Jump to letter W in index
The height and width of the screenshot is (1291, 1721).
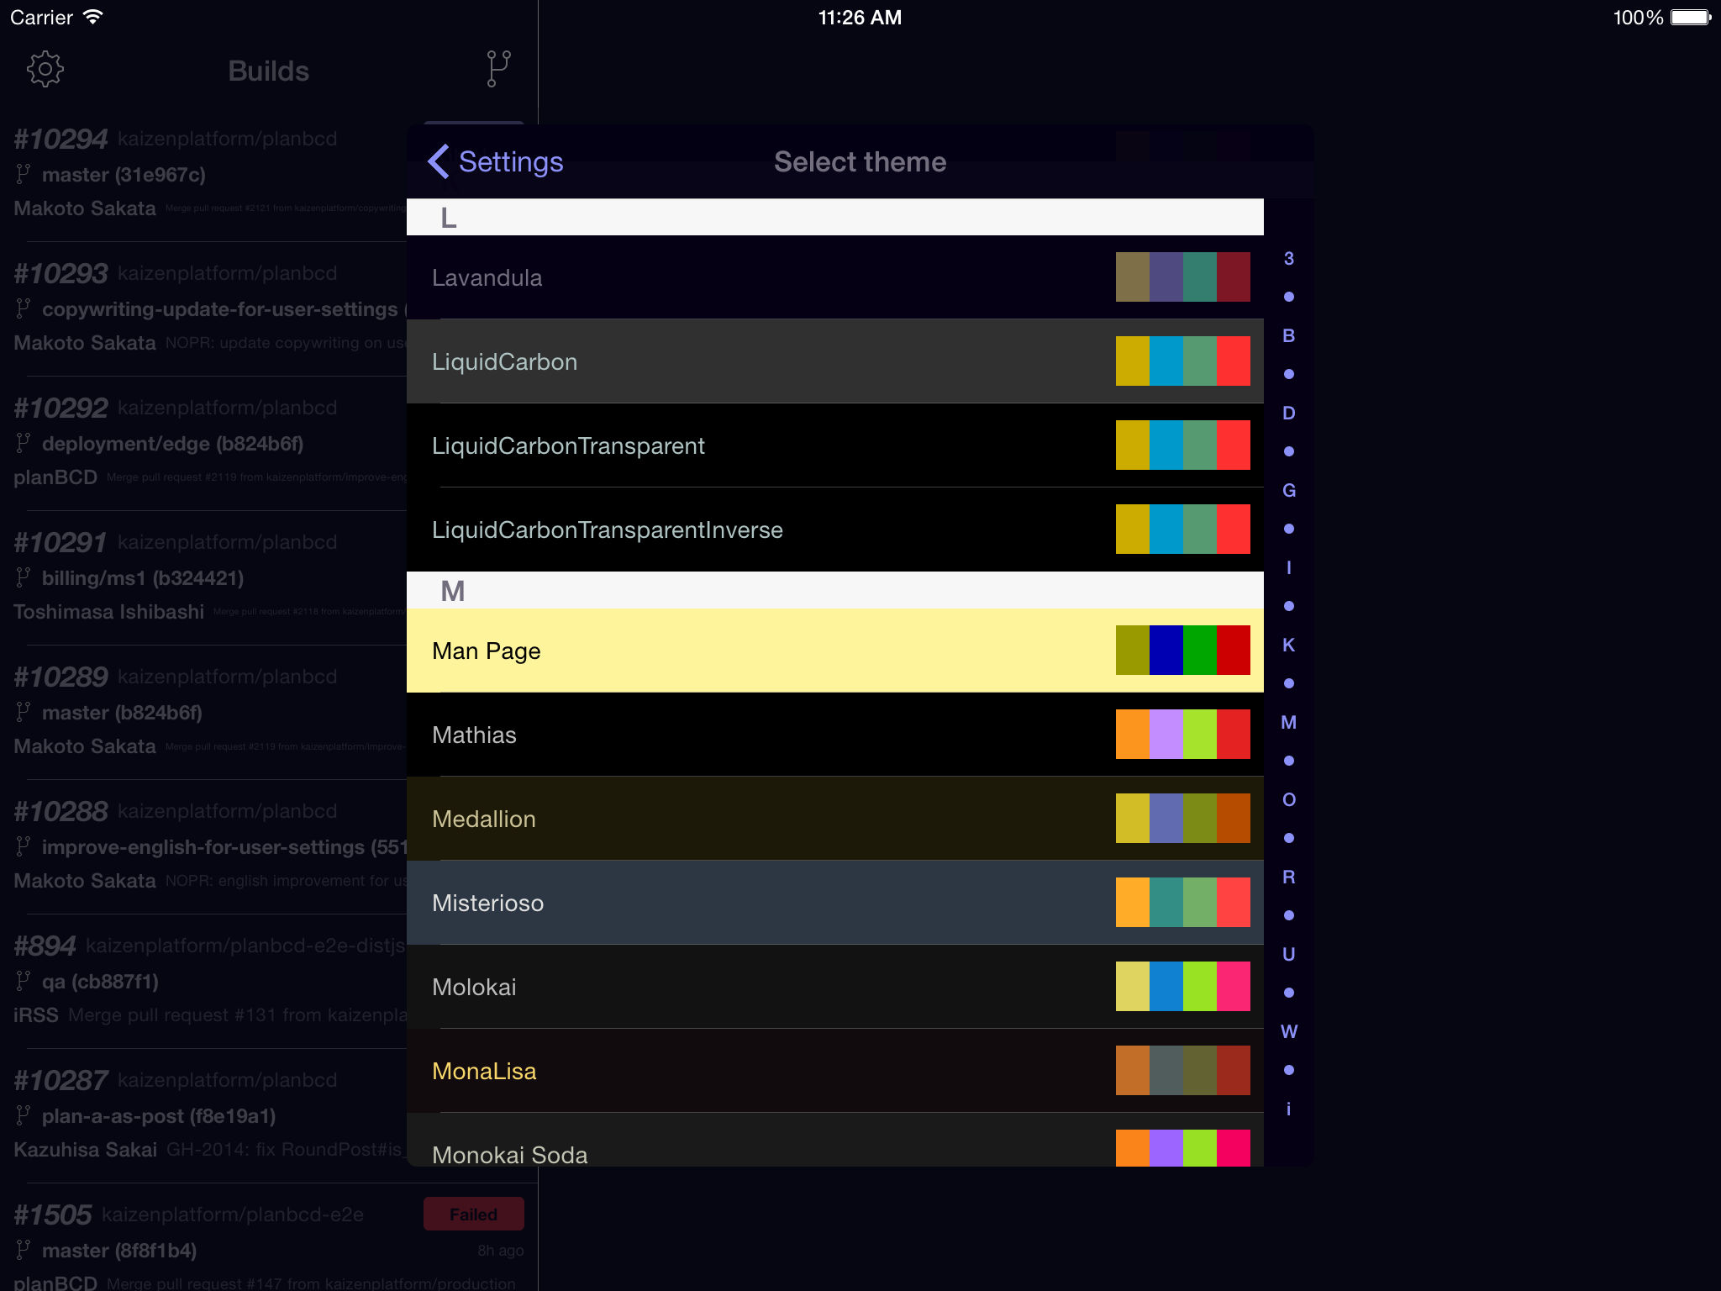point(1288,1031)
